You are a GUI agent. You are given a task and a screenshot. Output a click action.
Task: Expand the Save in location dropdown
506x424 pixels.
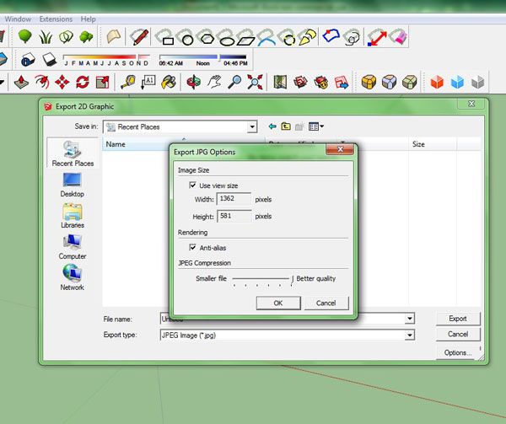(252, 126)
